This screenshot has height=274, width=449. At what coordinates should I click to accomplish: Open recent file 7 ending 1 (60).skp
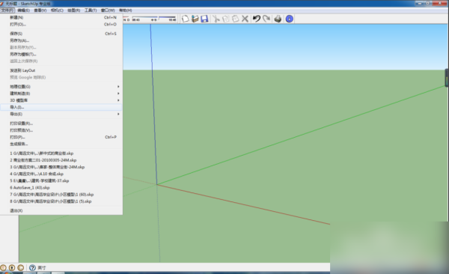(x=61, y=195)
